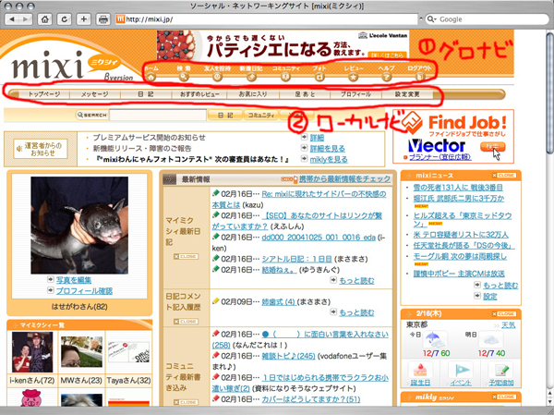Click the browser forward arrow

pyautogui.click(x=26, y=19)
